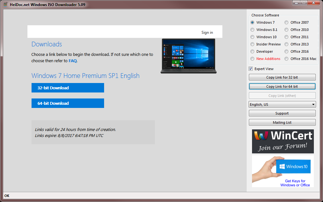Select the Office 2016 Mac option
Screen dimensions: 323x202
click(x=286, y=59)
